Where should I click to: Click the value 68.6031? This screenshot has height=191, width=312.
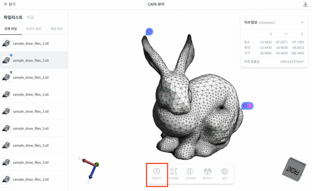click(x=298, y=48)
